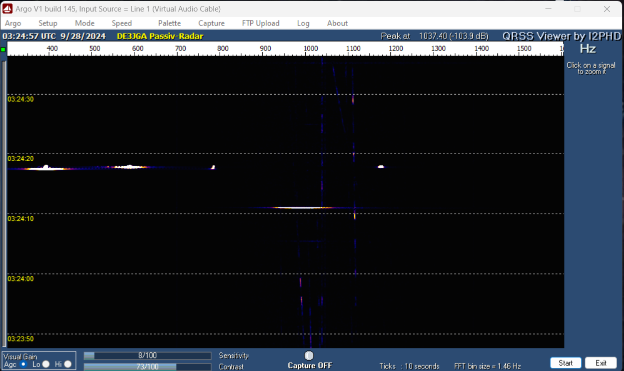Select the Agc visual gain radio button
This screenshot has height=371, width=624.
tap(24, 364)
